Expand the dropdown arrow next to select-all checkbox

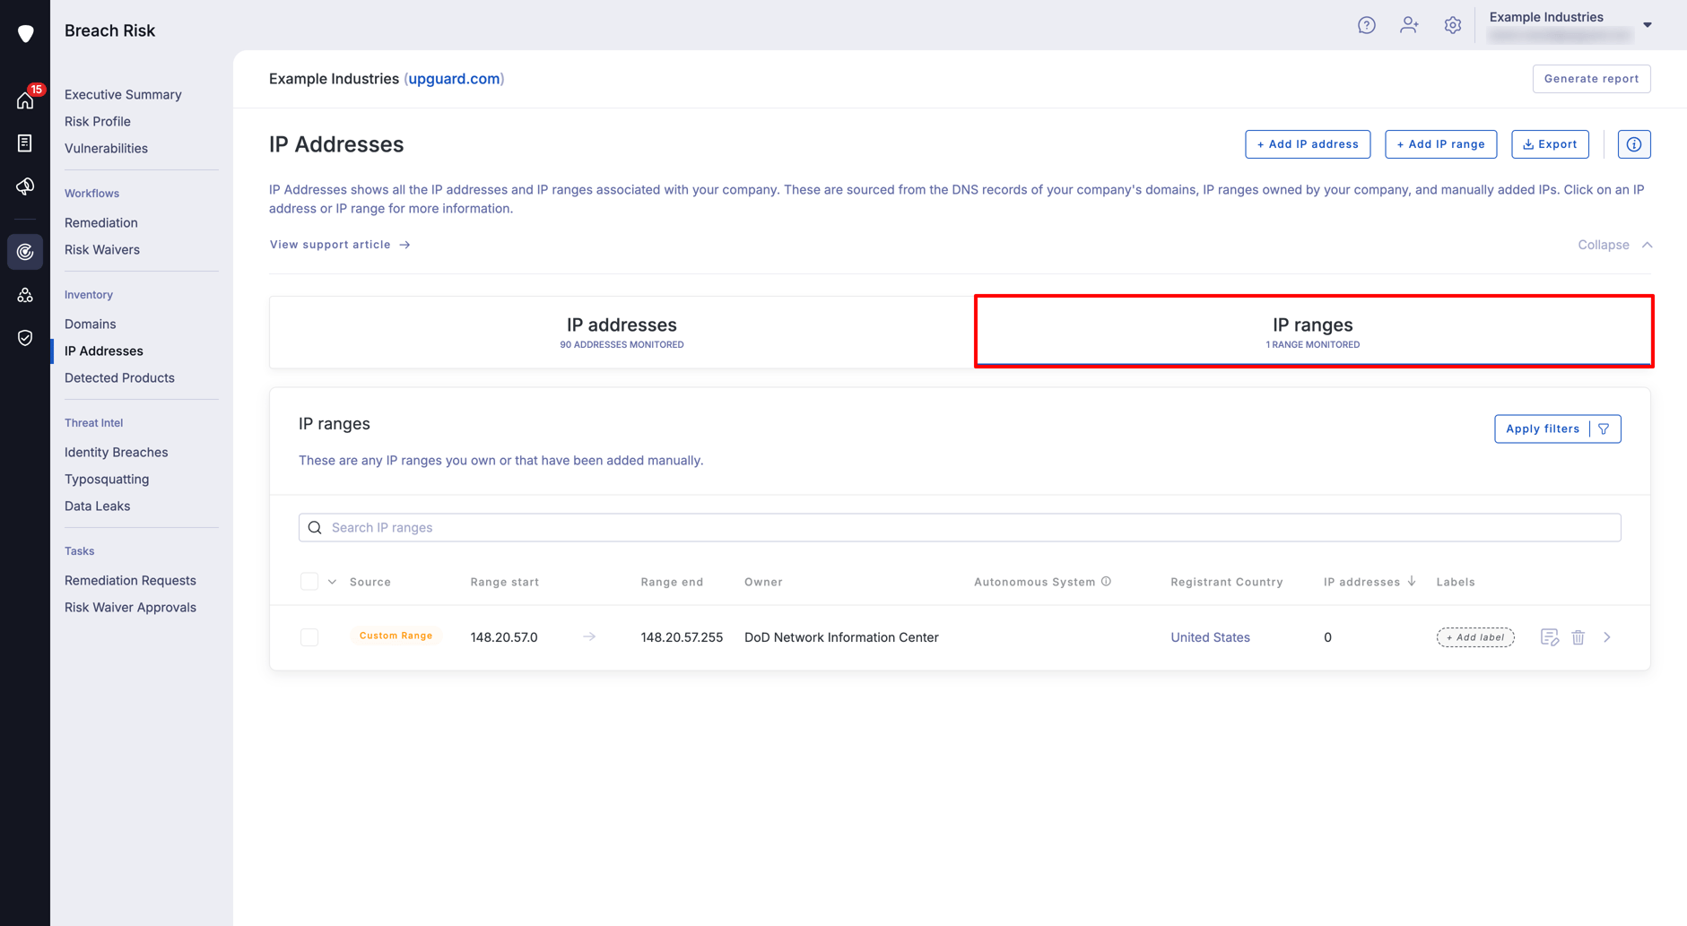332,581
